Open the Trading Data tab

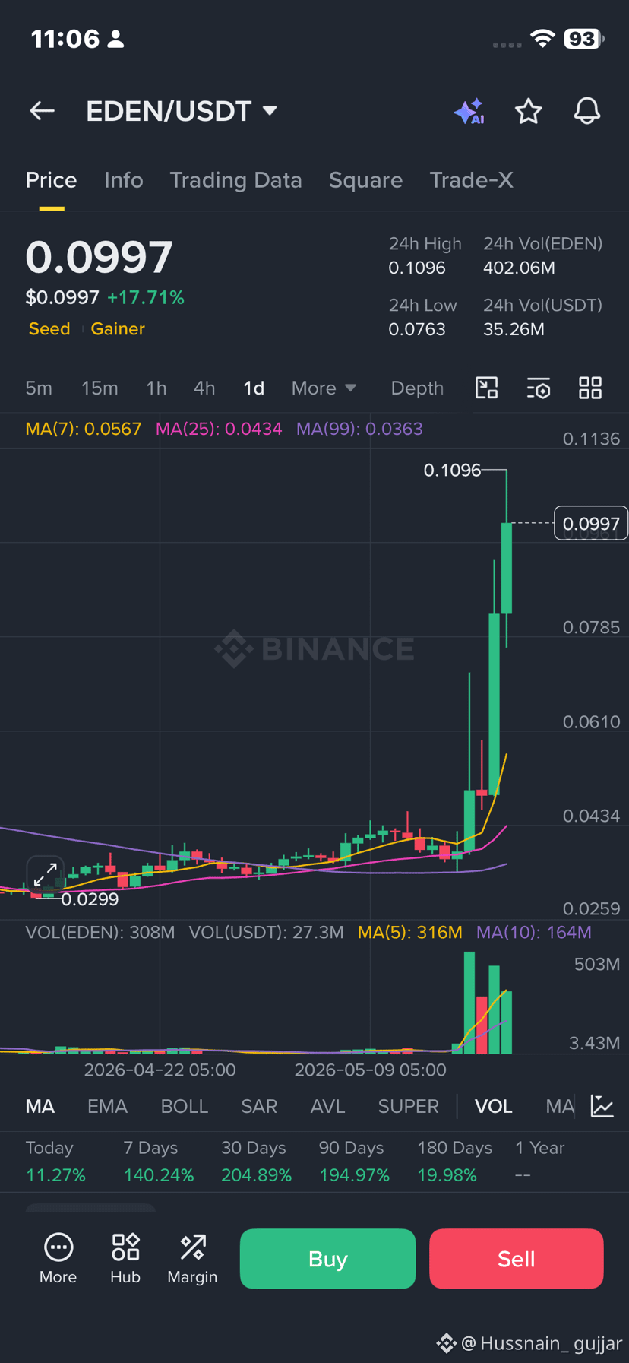point(235,180)
